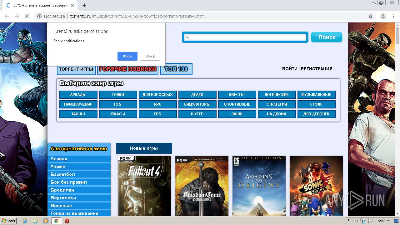
Task: Show hidden system tray icons
Action: pos(349,221)
